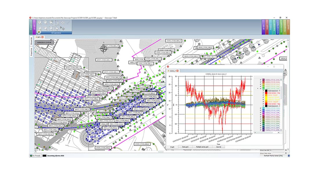Click map vertical scrollbar up arrow
319x174 pixels.
tap(289, 40)
